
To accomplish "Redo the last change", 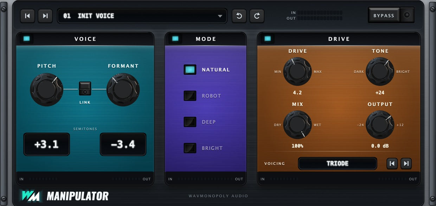I will coord(257,16).
